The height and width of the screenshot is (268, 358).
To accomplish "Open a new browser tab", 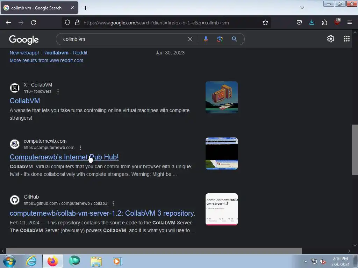I will point(85,8).
